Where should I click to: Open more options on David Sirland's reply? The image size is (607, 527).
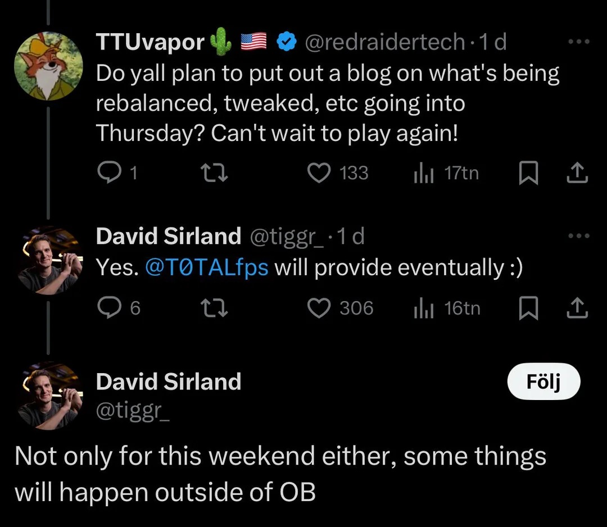(x=579, y=235)
